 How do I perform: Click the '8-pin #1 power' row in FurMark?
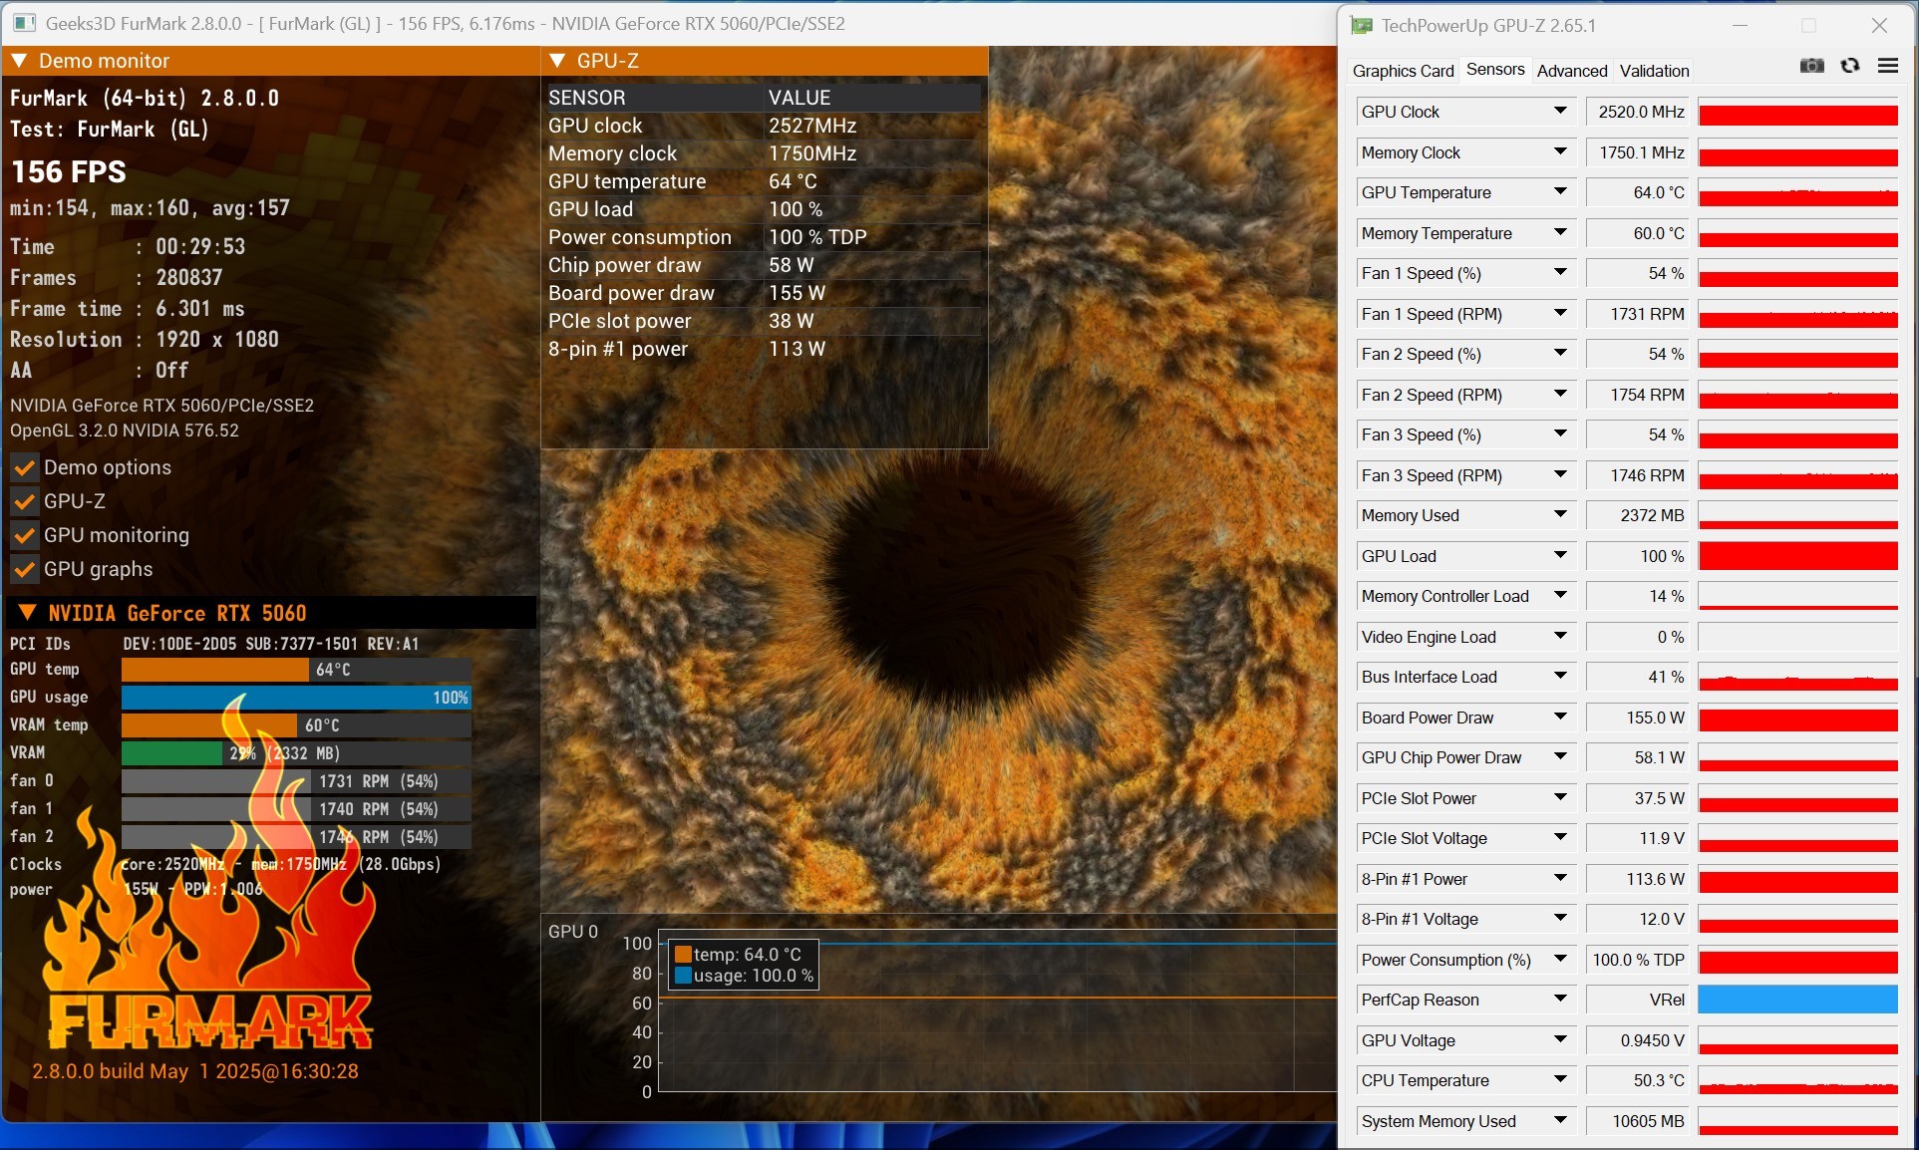tap(764, 349)
